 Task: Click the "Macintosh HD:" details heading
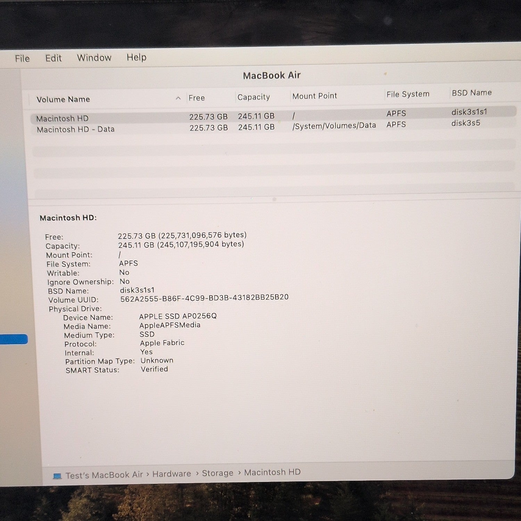(68, 218)
